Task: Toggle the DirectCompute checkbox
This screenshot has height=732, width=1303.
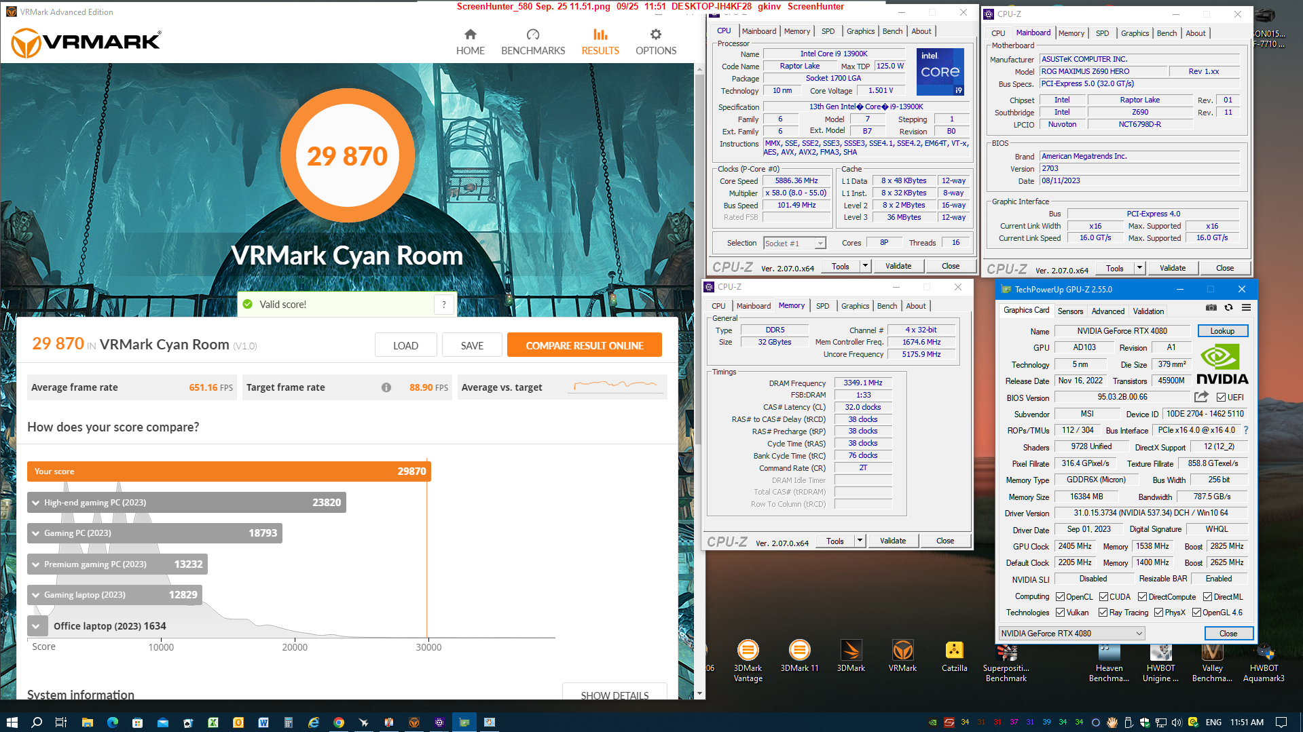Action: (x=1142, y=597)
